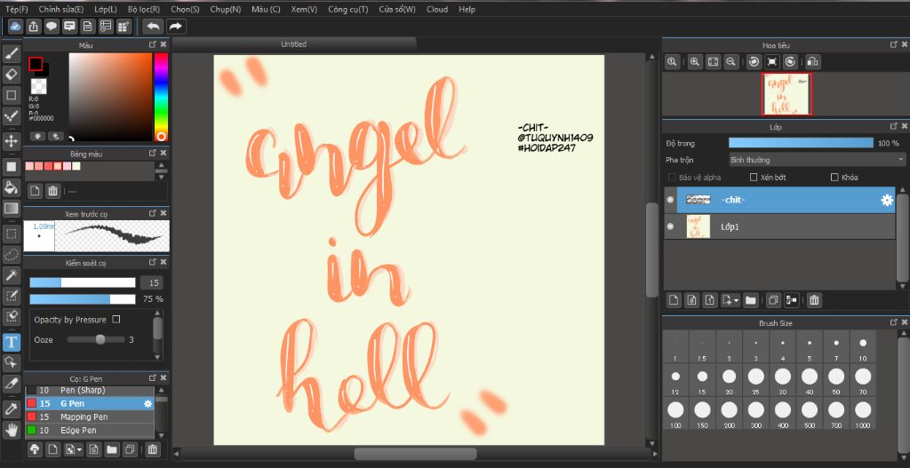Click the magnifier zoom-out icon in the Navigator
Viewport: 910px width, 468px height.
[731, 61]
